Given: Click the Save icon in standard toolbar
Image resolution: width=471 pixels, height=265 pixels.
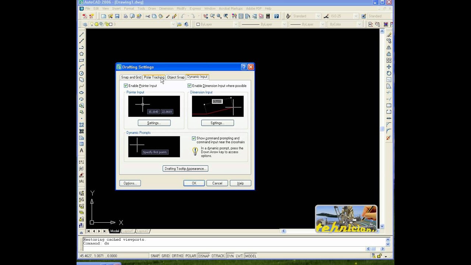Looking at the screenshot, I should click(117, 16).
